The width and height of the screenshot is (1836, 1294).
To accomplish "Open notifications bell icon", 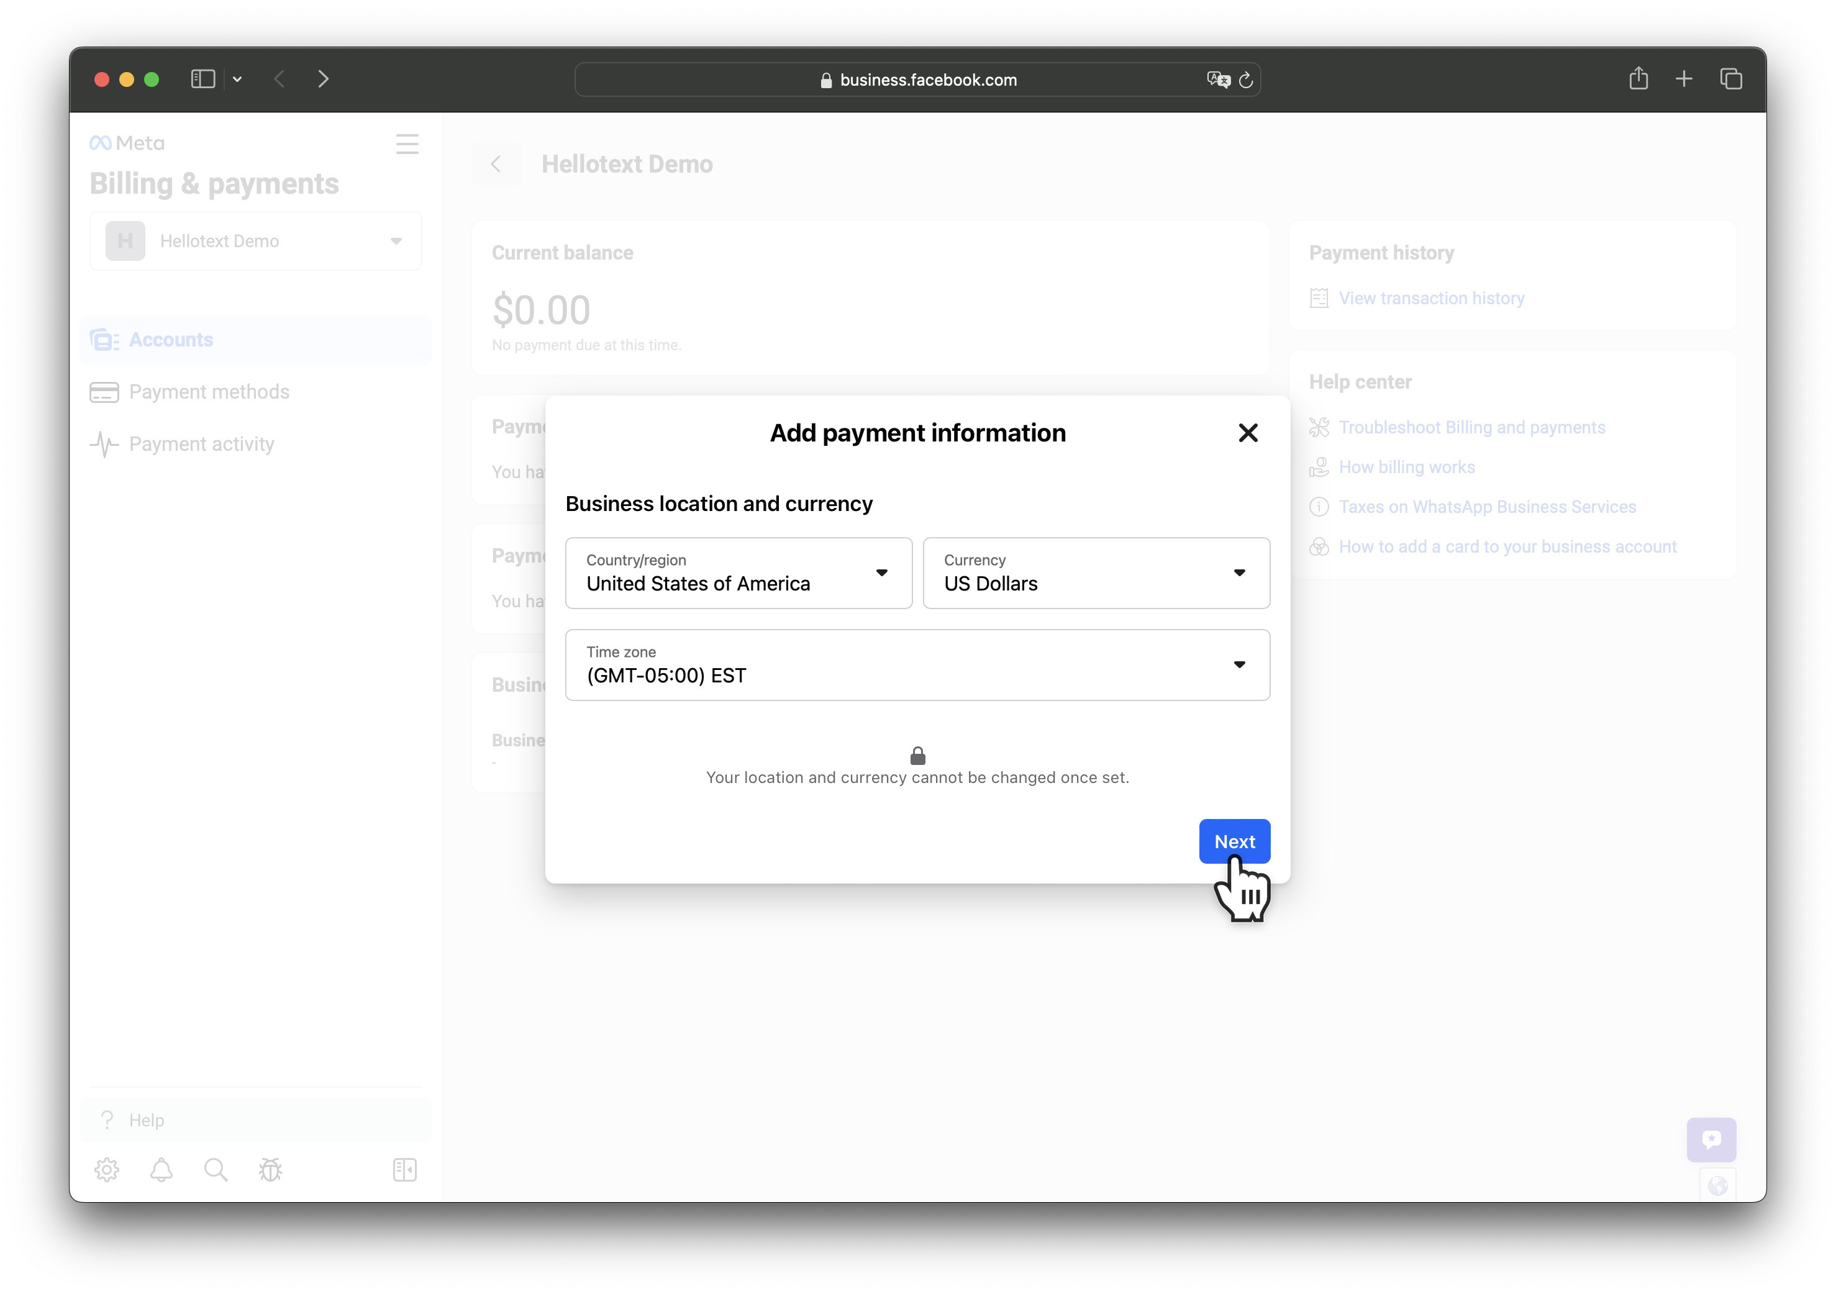I will click(x=161, y=1169).
